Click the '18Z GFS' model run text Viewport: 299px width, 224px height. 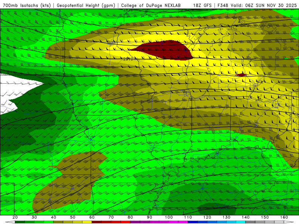[202, 5]
